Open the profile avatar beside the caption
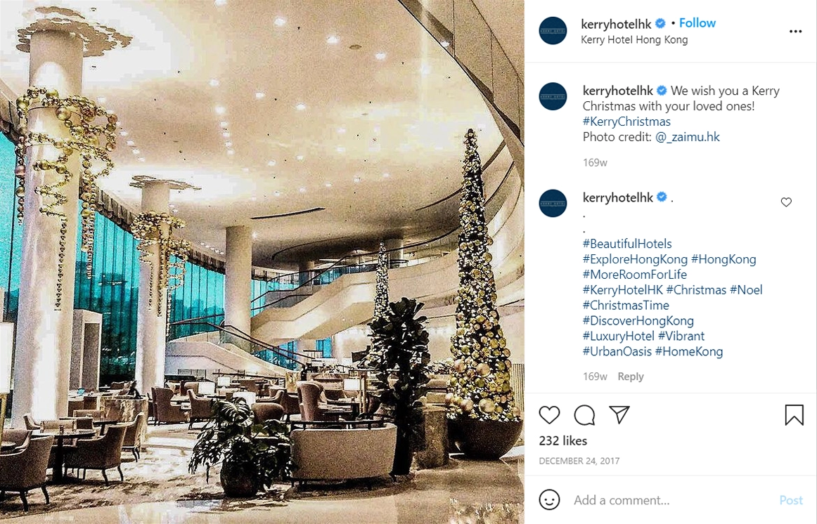Screen dimensions: 817x524 click(553, 96)
